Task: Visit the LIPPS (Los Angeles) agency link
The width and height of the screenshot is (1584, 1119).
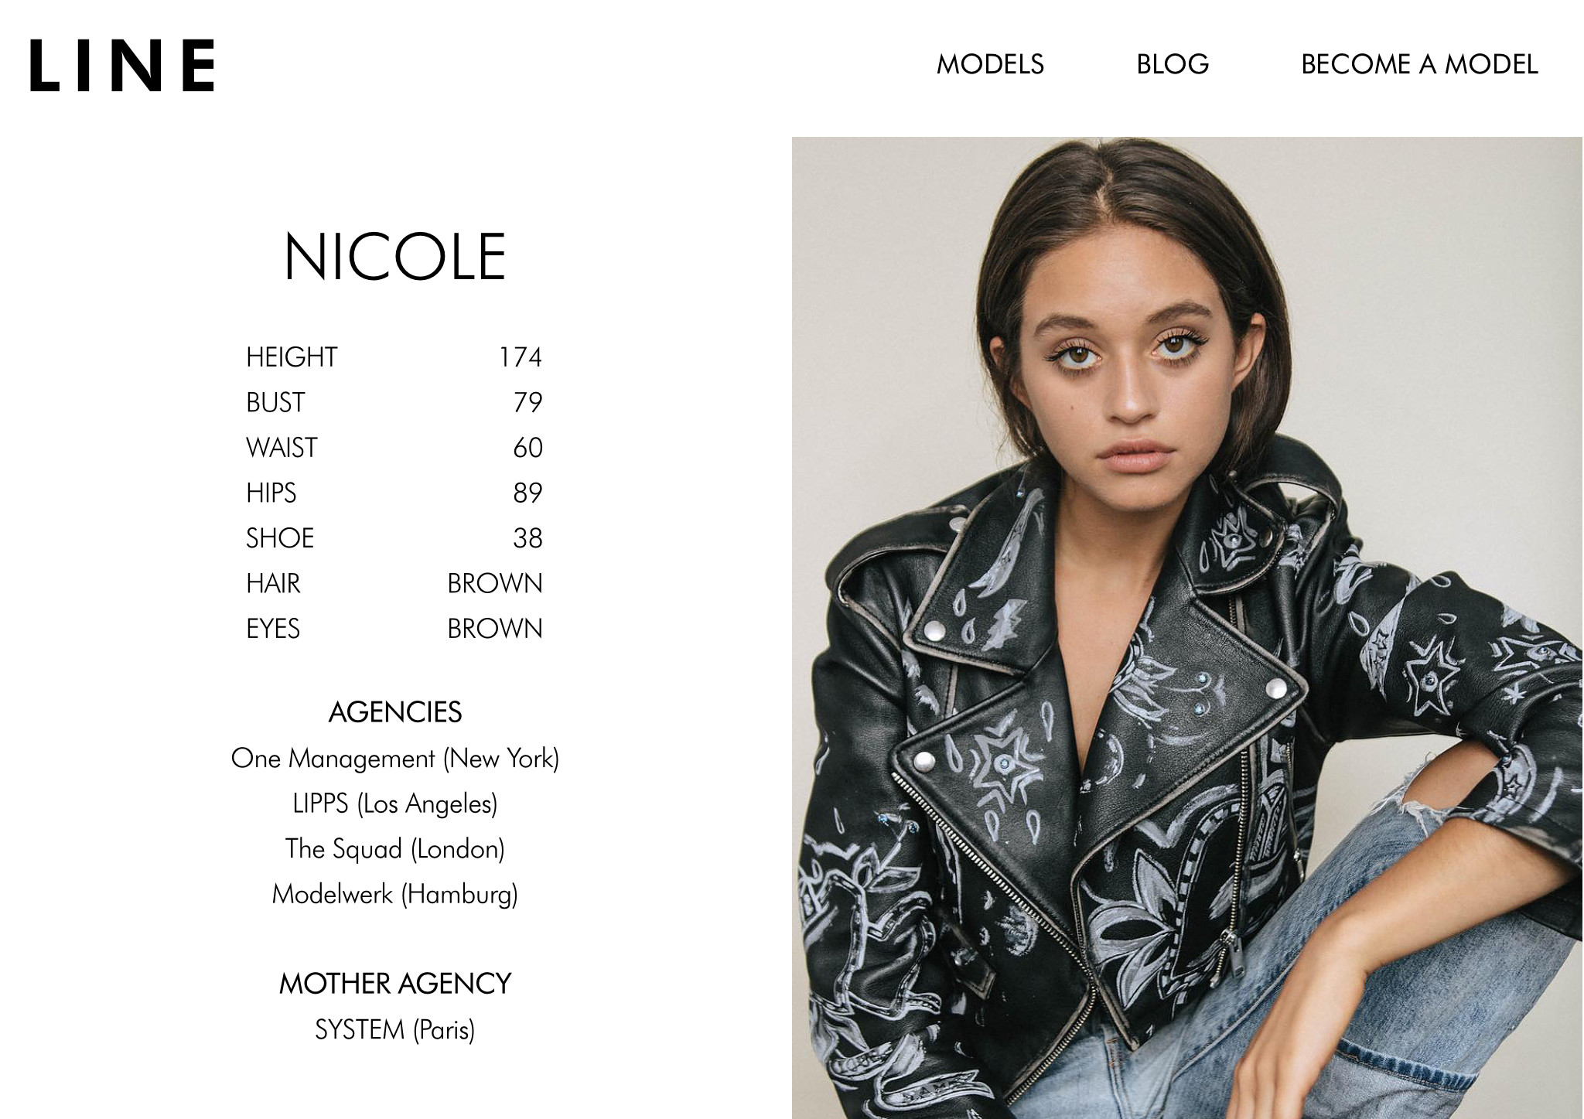Action: tap(395, 803)
